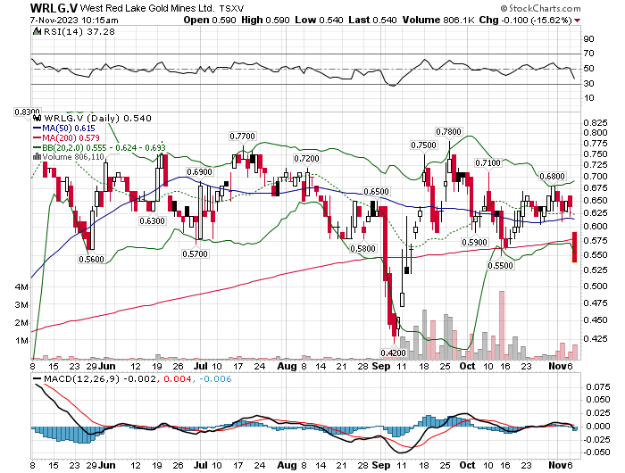Click the MA(50) 0.615 legend text
625x473 pixels.
pyautogui.click(x=69, y=128)
